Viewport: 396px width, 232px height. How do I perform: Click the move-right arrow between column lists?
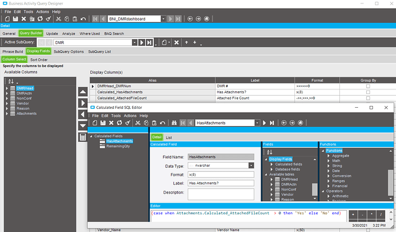coord(83,103)
